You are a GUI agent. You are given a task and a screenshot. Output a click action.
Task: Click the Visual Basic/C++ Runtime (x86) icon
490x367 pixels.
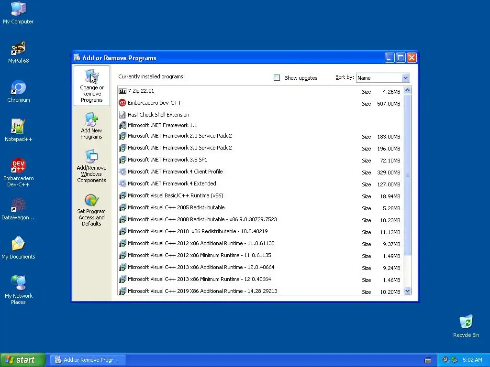[x=122, y=195]
